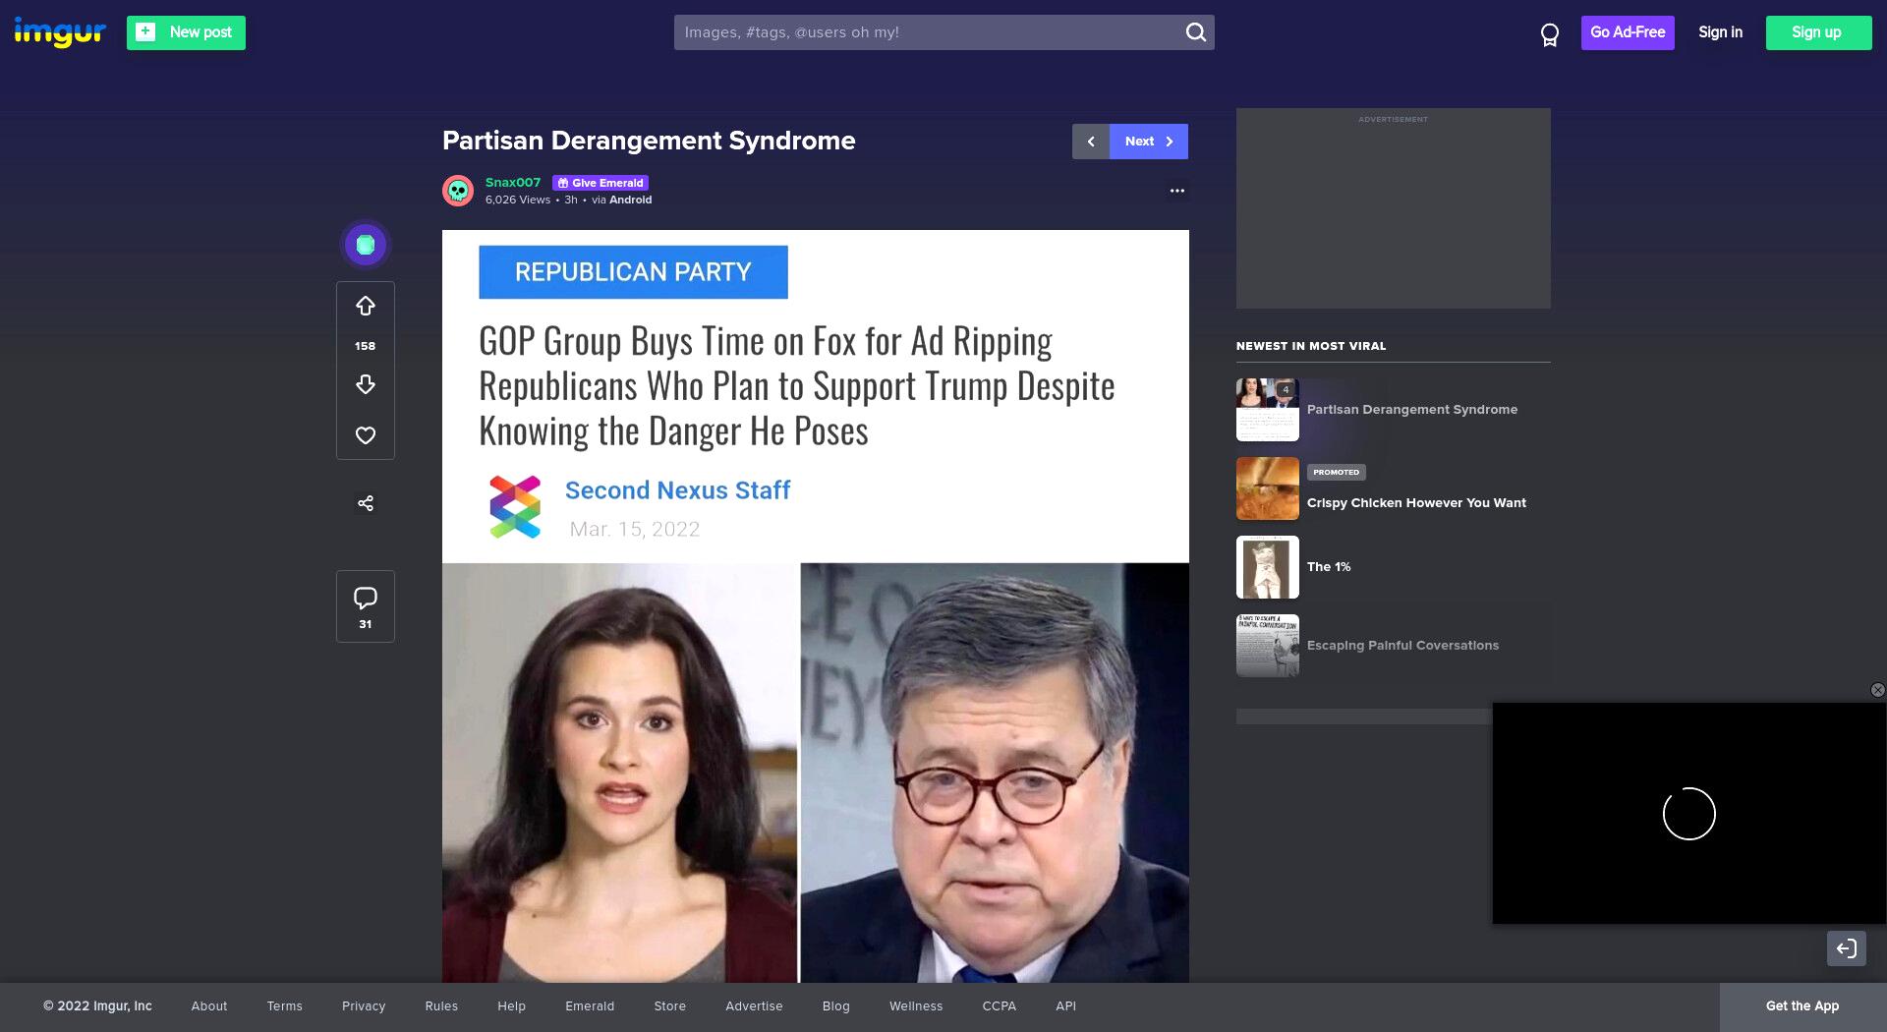Click the advertisement panel in sidebar
Viewport: 1887px width, 1032px height.
point(1394,208)
